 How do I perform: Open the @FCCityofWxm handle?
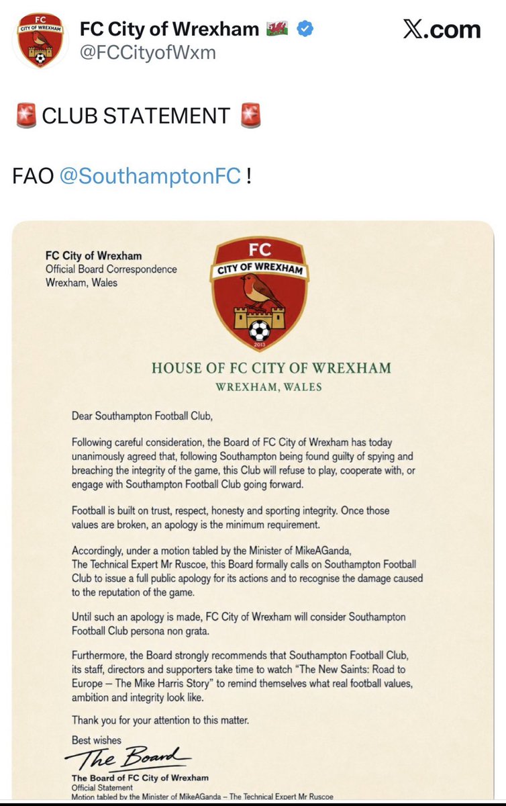click(x=148, y=52)
